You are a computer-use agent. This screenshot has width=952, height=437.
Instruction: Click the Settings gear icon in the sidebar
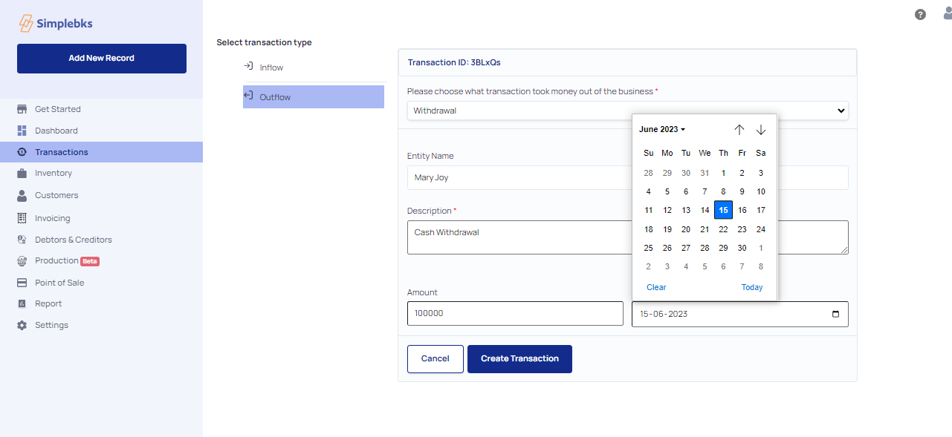(x=22, y=325)
